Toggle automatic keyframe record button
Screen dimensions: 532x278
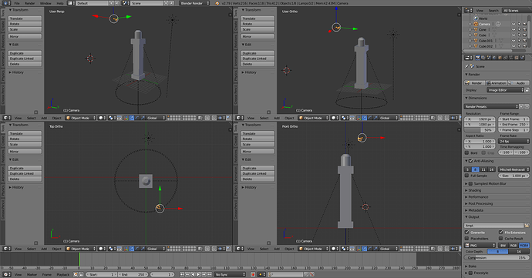[253, 274]
